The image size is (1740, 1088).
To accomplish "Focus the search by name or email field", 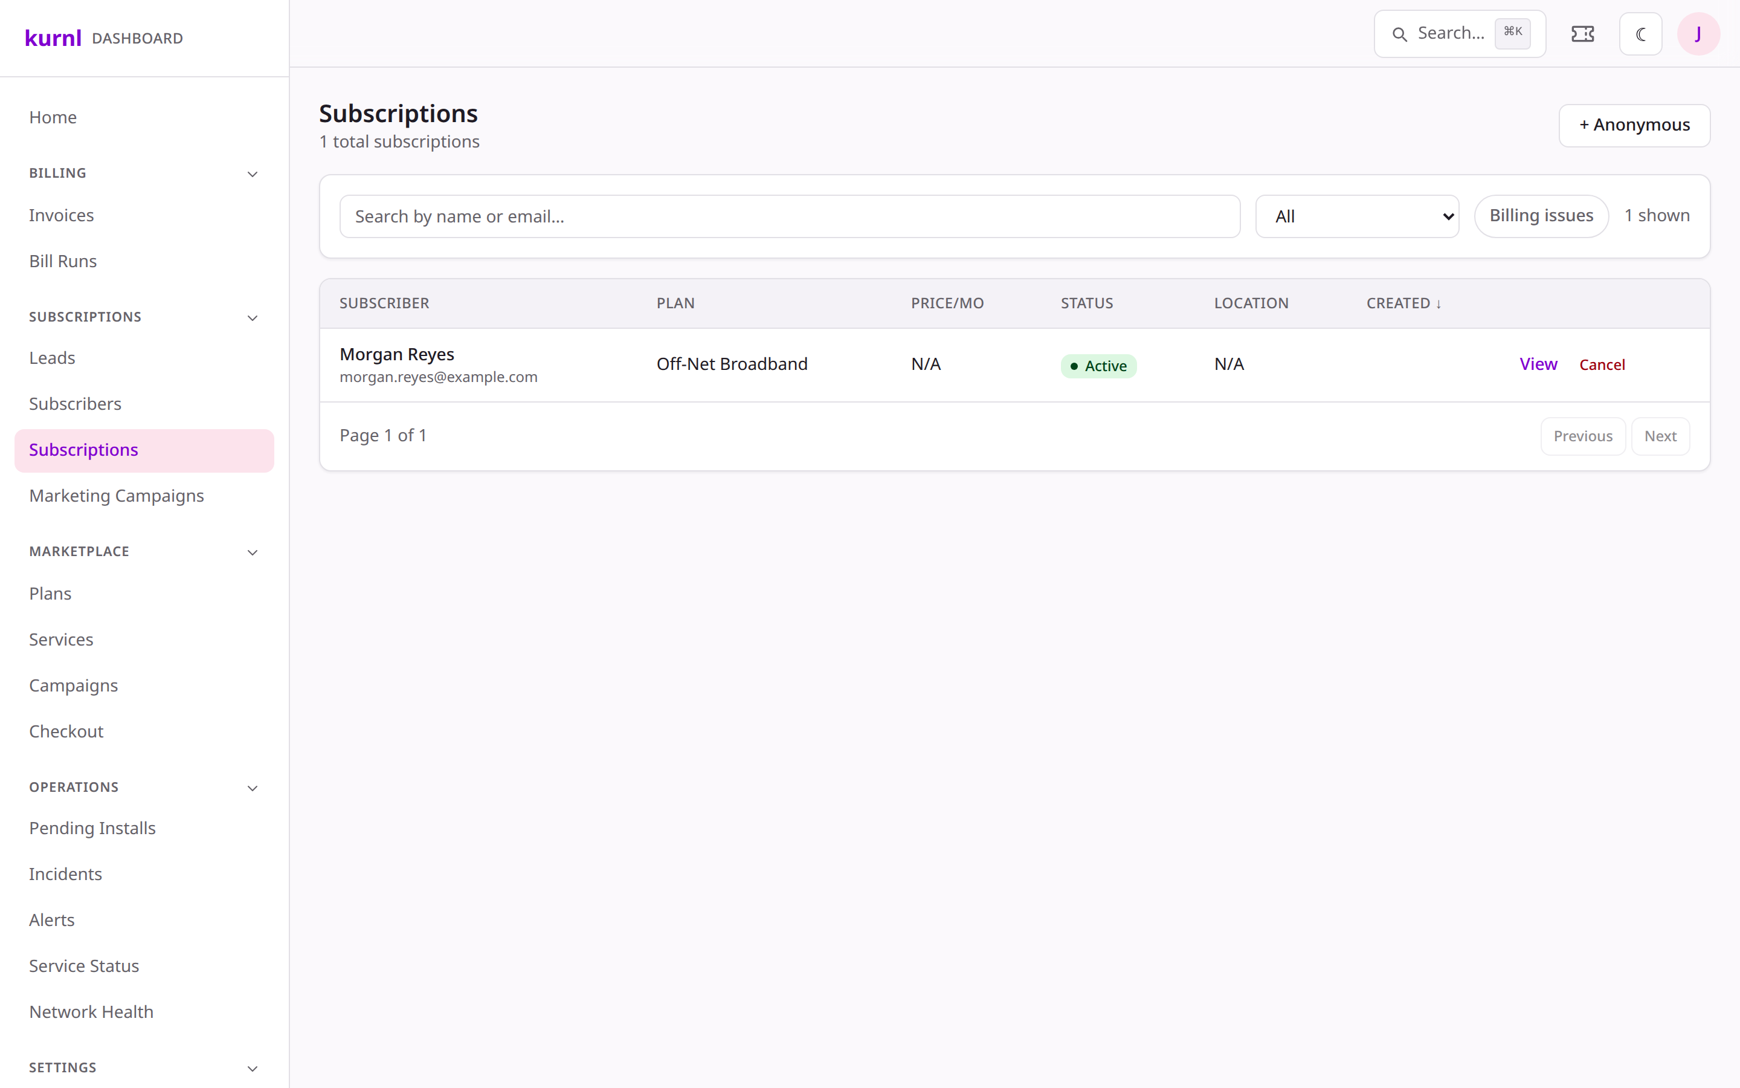I will (x=790, y=216).
